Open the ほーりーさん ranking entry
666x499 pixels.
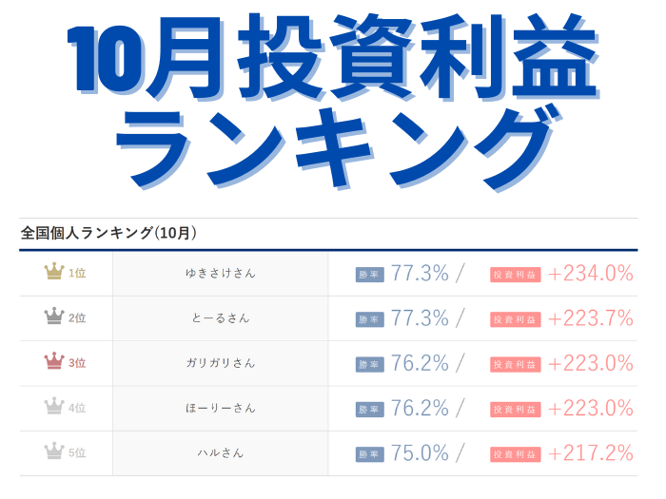pyautogui.click(x=220, y=408)
